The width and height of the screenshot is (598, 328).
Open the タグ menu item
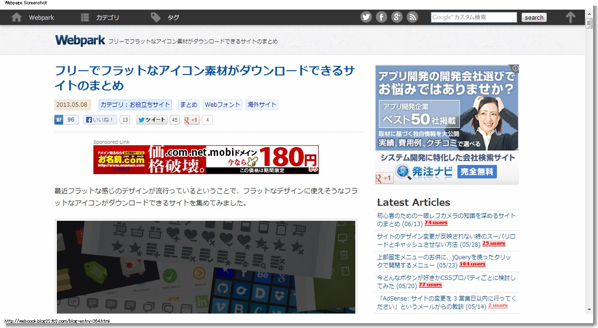pos(173,17)
